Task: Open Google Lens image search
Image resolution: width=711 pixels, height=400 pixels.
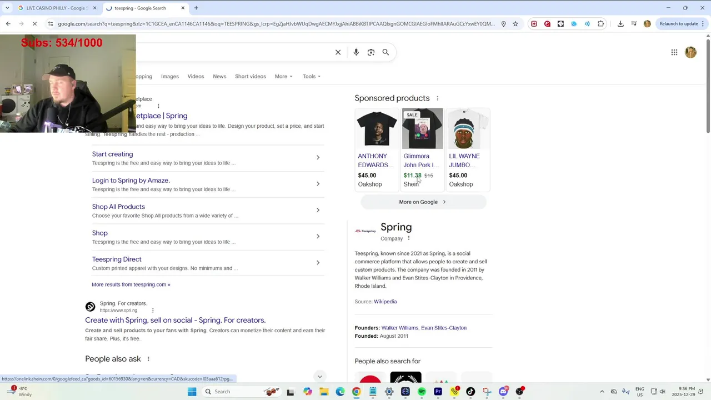Action: pyautogui.click(x=371, y=52)
